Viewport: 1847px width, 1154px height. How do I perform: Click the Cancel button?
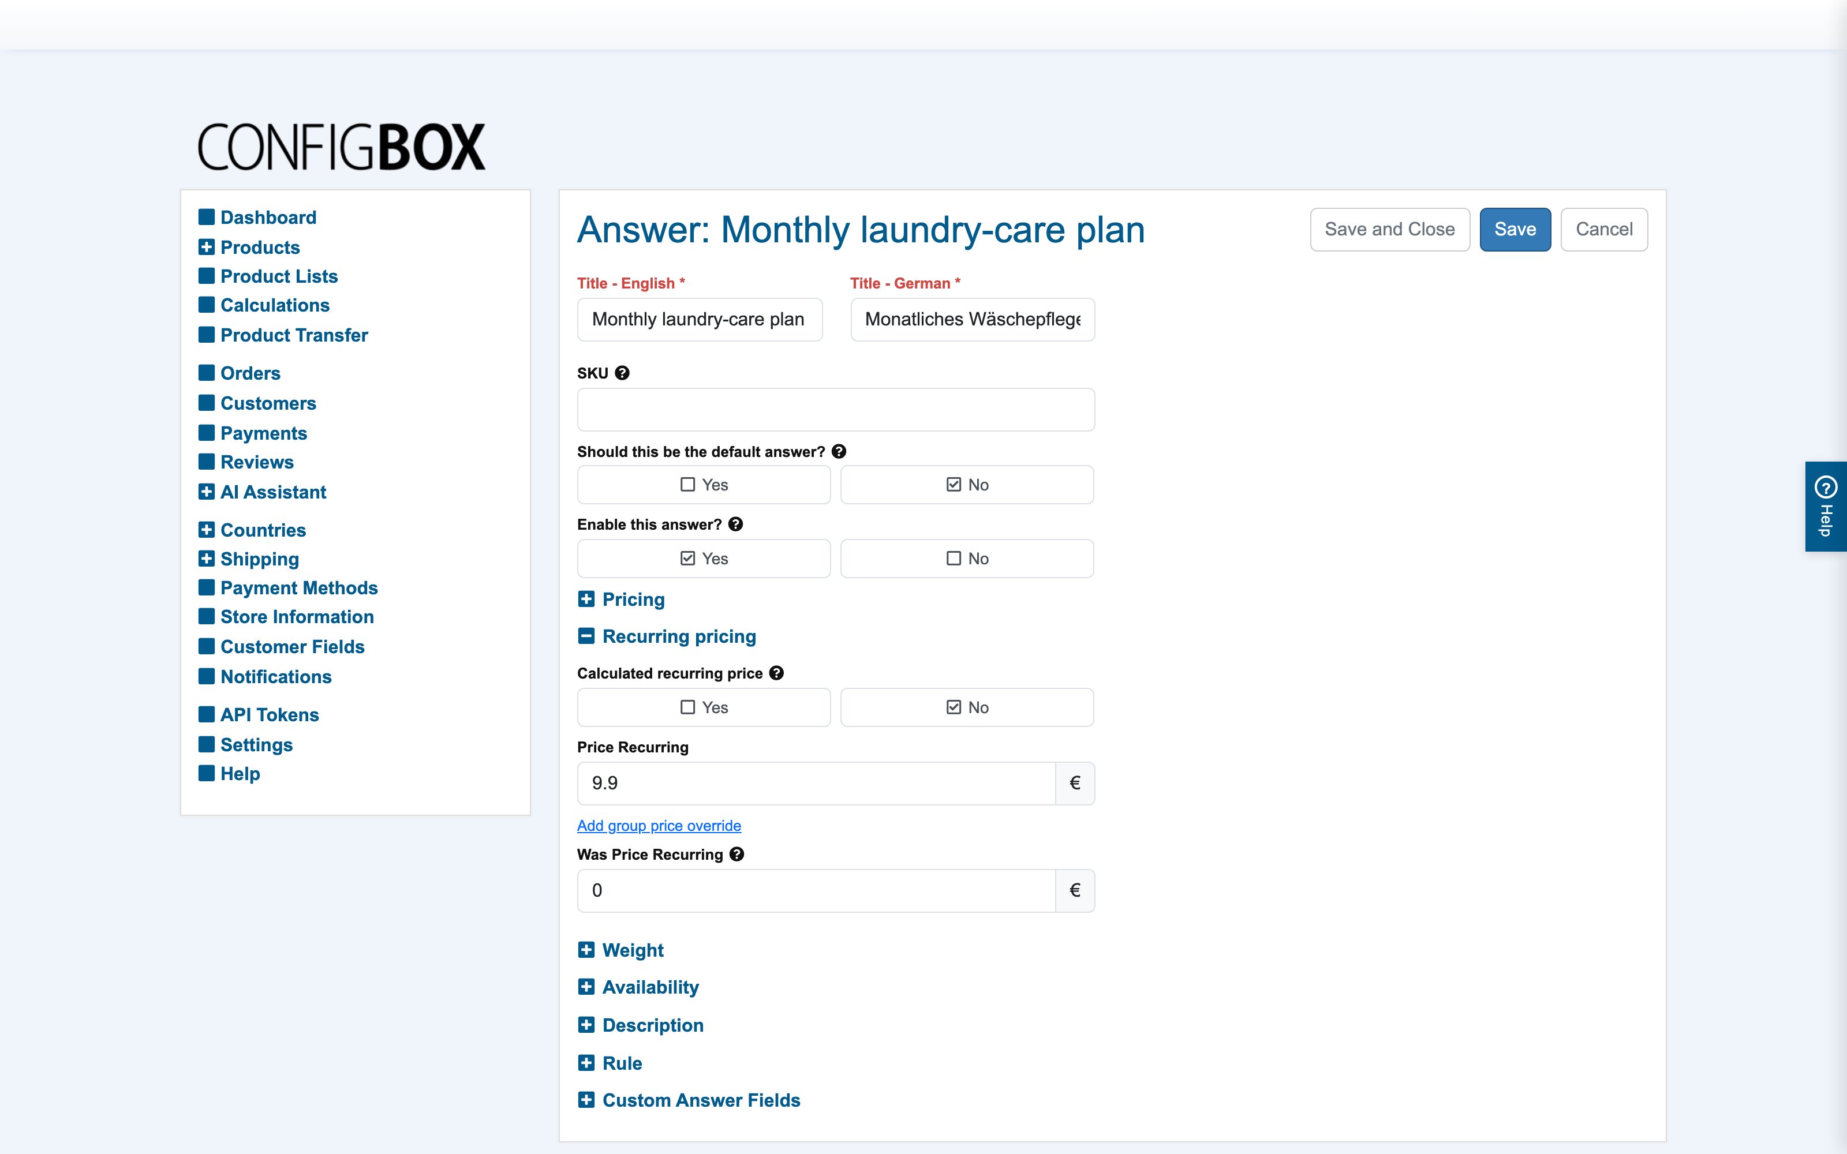[1605, 229]
